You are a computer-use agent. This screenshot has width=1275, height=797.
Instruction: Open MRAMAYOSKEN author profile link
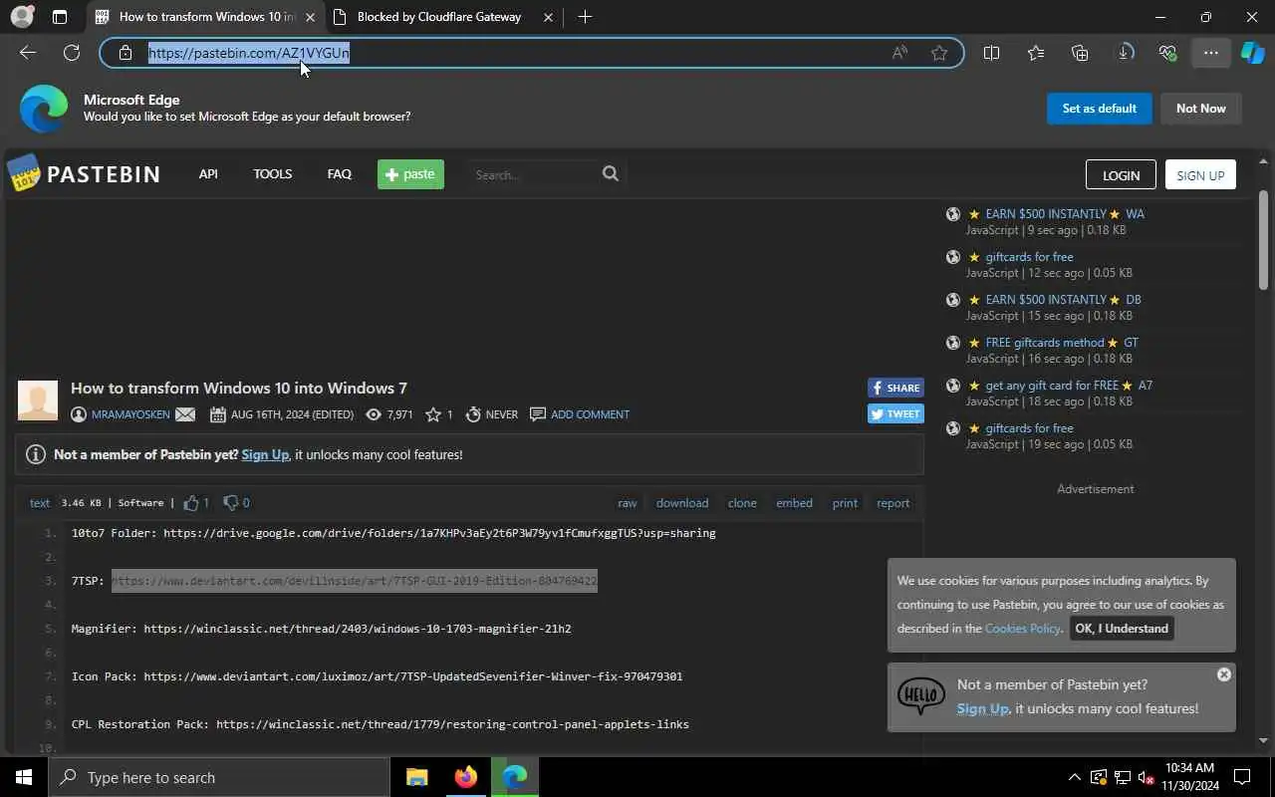130,414
